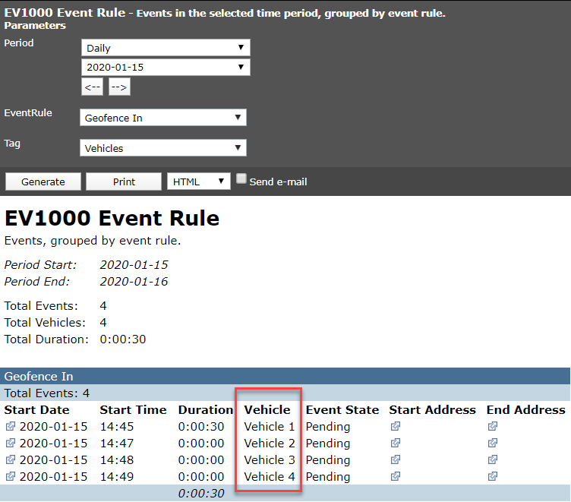Click the 14:48 start time cell
This screenshot has width=571, height=502.
(x=117, y=459)
